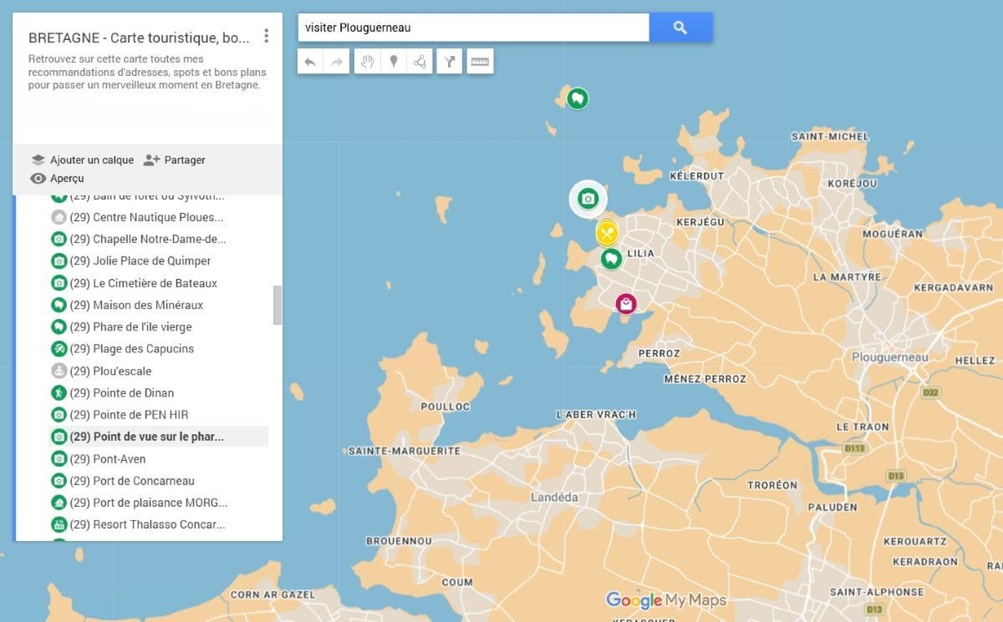Click the map title 'BRETAGNE - Carte touristique'
Viewport: 1003px width, 622px height.
coord(139,38)
